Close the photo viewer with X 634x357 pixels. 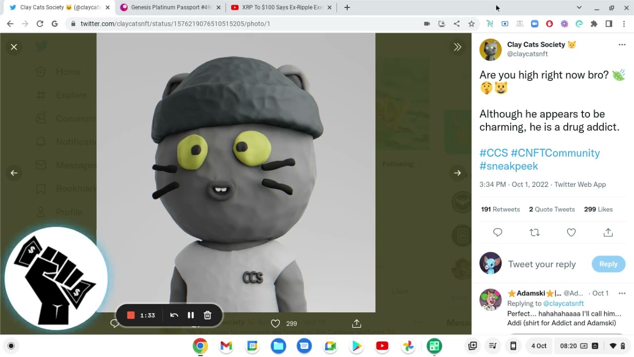14,47
